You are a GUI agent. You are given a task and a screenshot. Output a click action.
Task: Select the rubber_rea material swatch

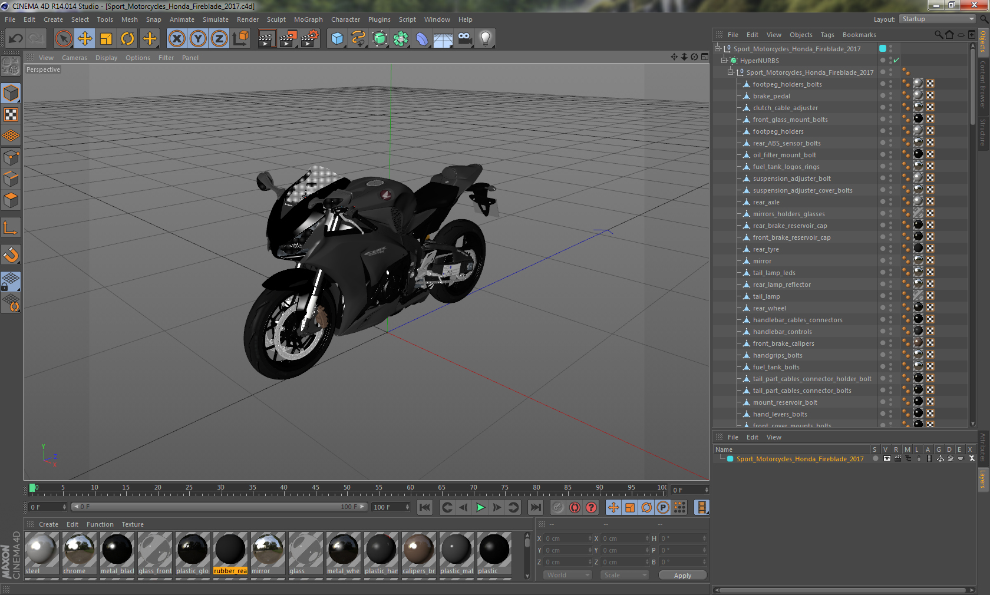[x=230, y=554]
